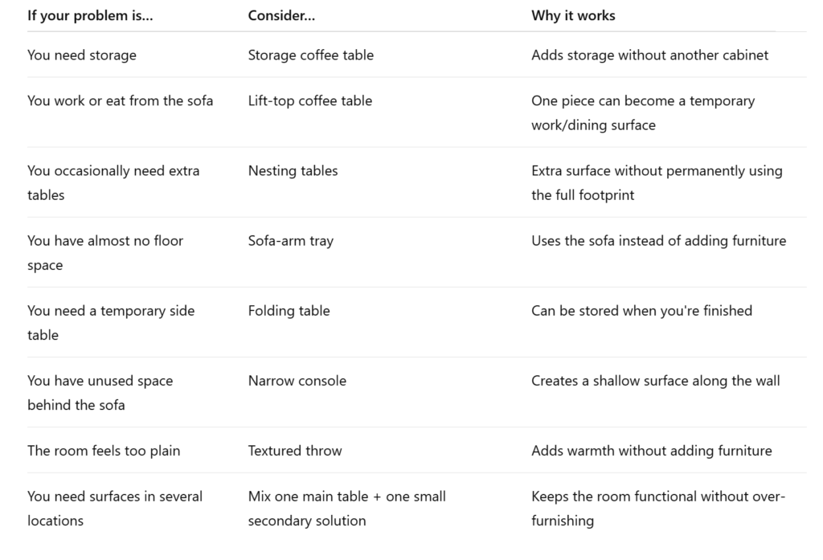Viewport: 823px width, 560px height.
Task: Select "The room feels too plain" cell
Action: pyautogui.click(x=104, y=451)
